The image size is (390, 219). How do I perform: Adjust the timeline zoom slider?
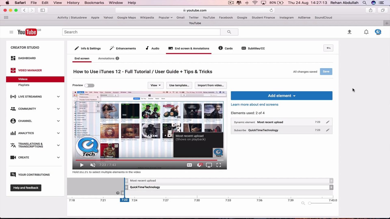click(x=310, y=203)
